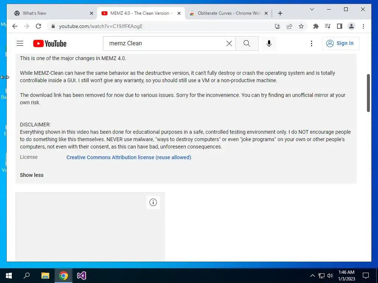Open notification center icon
378x283 pixels.
[366, 276]
